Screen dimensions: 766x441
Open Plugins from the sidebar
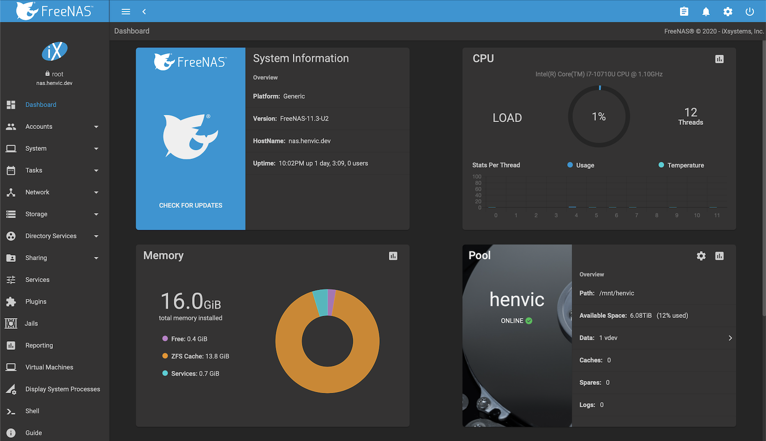pyautogui.click(x=55, y=302)
